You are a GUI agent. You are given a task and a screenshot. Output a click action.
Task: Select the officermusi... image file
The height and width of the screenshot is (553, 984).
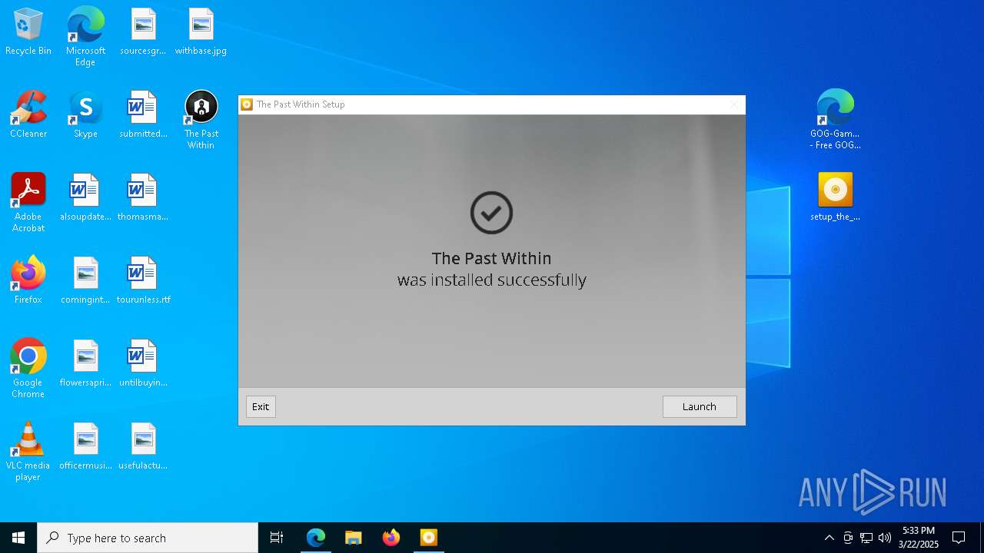pos(85,446)
